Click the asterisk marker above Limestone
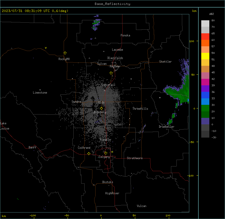 [40, 90]
